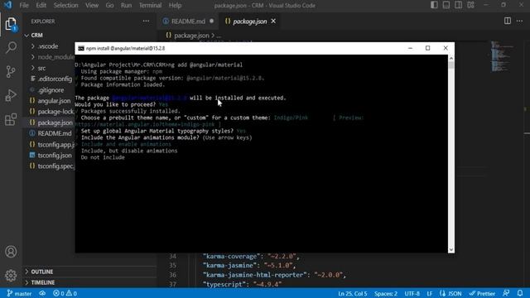This screenshot has height=298, width=530.
Task: Switch to the README.md tab
Action: pyautogui.click(x=188, y=21)
